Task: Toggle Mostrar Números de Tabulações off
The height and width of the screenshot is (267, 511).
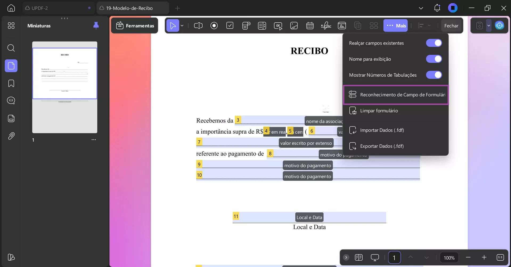Action: coord(434,75)
